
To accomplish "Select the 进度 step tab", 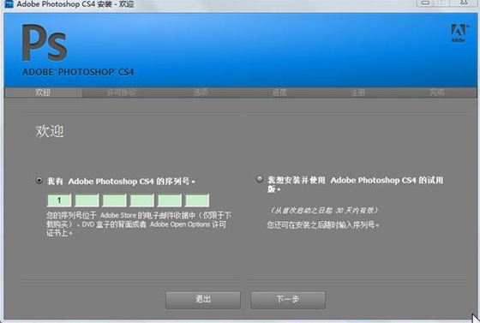I will [279, 93].
